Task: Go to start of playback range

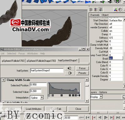Action: [82, 117]
